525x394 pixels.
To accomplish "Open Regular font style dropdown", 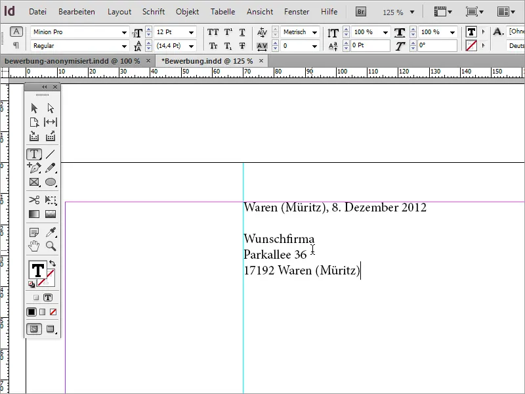I will tap(124, 46).
